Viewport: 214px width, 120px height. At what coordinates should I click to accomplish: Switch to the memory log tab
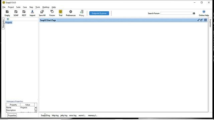click(x=93, y=115)
